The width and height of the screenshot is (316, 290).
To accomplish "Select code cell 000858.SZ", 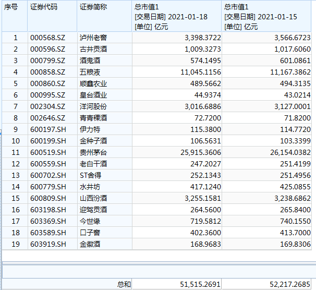I will click(52, 72).
